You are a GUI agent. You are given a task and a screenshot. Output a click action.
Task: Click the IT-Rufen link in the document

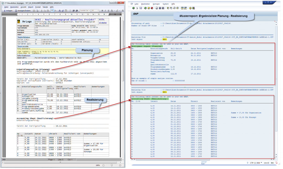103,22
